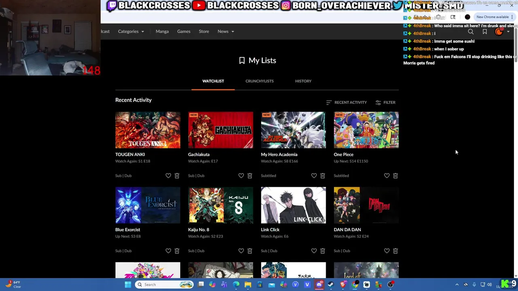Open the Chrome three-dot menu
Viewport: 518px width, 291px height.
pyautogui.click(x=512, y=17)
